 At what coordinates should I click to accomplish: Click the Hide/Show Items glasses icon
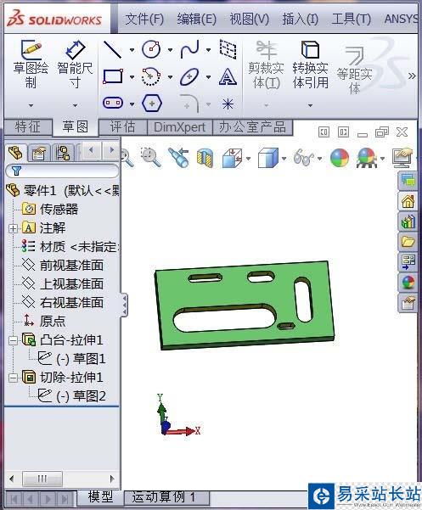(x=304, y=158)
